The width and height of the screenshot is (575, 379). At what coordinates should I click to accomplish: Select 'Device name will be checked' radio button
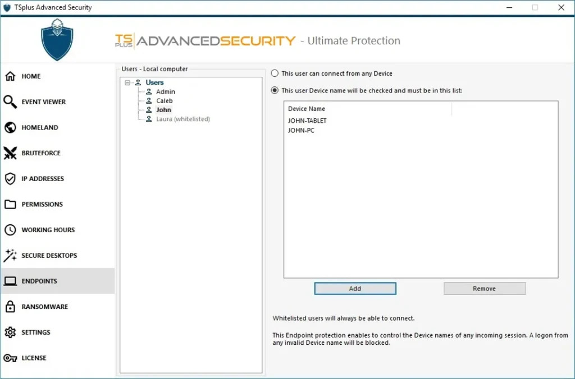point(275,90)
